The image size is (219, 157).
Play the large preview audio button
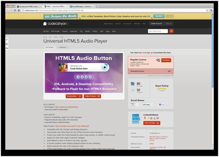tap(104, 67)
